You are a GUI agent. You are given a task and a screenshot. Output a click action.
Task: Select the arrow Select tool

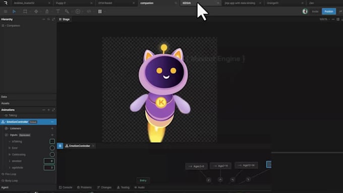coord(14,12)
